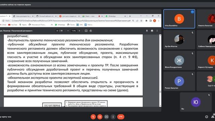The image size is (215, 121).
Task: Click the share icon in address bar
Action: point(137,21)
